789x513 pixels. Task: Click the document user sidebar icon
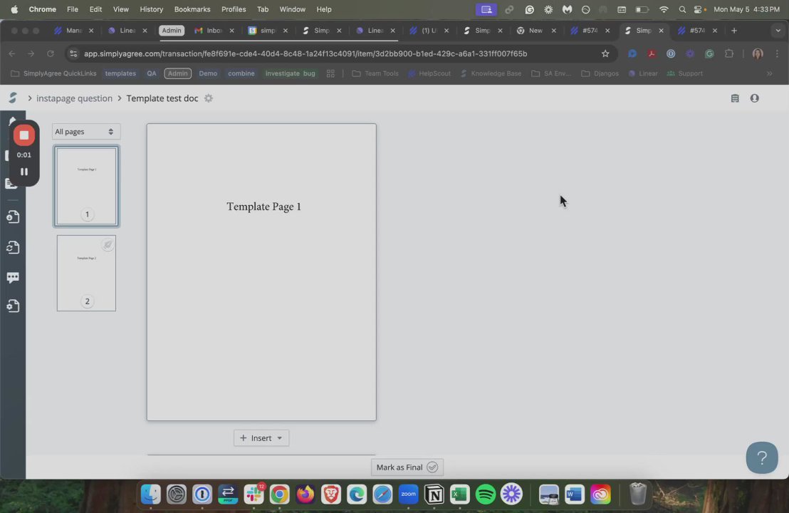pos(13,306)
